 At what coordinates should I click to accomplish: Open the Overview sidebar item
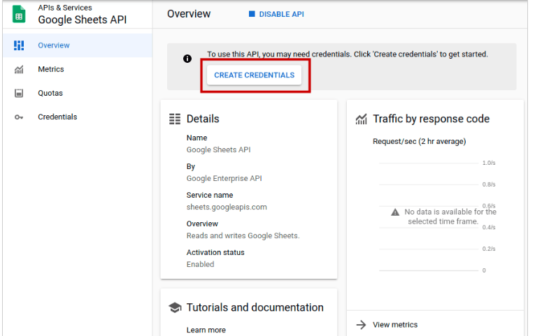(78, 45)
